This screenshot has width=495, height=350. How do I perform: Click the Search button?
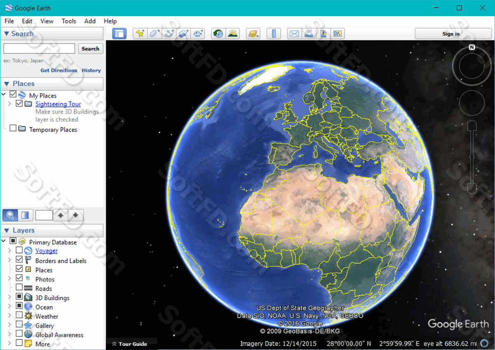coord(91,49)
